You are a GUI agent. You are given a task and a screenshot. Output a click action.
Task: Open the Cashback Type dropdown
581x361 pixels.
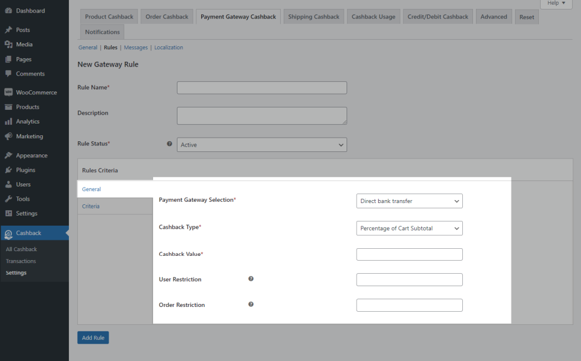(409, 229)
